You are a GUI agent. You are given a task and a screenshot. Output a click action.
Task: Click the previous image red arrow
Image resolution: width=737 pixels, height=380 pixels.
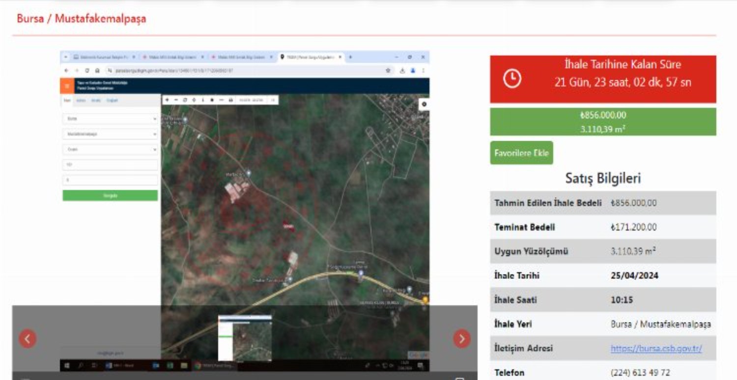[28, 338]
